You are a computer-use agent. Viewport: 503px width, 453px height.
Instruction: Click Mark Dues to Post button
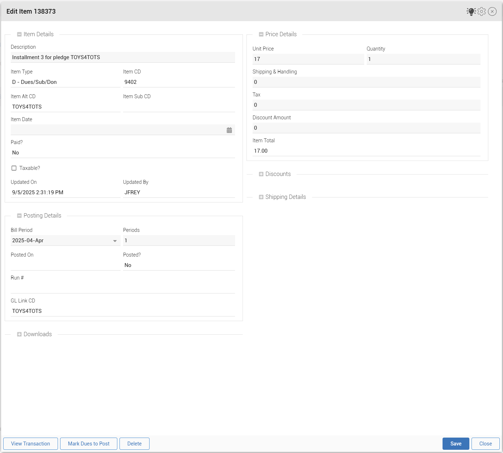(89, 444)
